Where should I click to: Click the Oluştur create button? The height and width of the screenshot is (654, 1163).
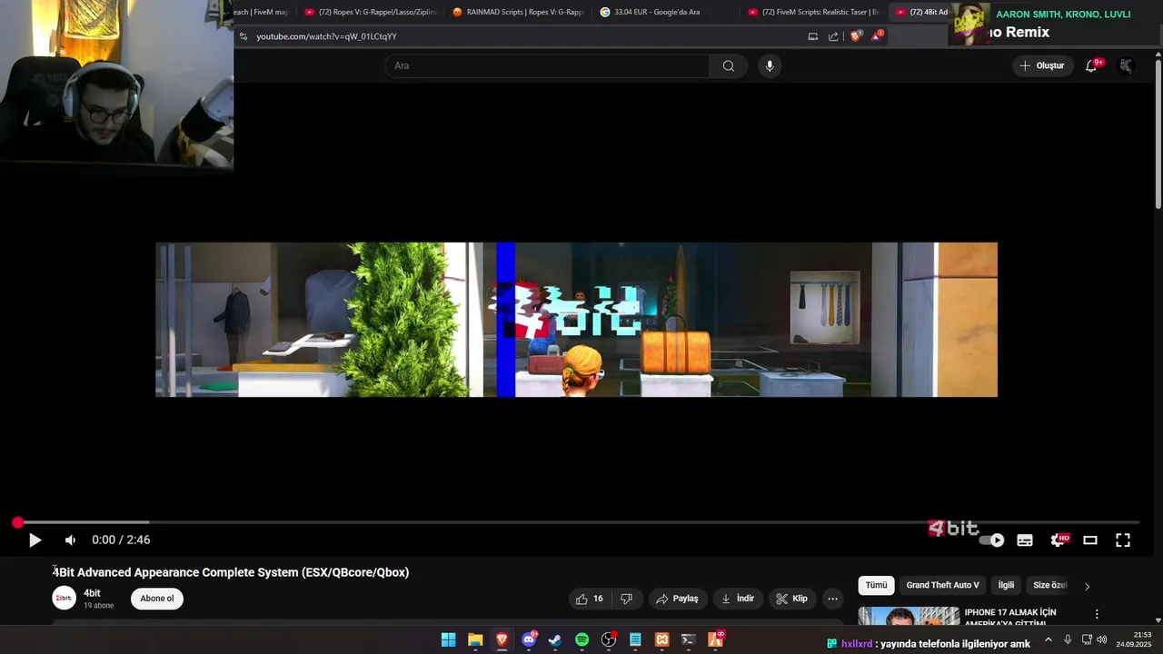(1042, 65)
